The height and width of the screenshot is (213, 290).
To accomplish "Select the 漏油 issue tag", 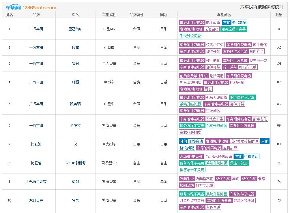I will point(208,89).
